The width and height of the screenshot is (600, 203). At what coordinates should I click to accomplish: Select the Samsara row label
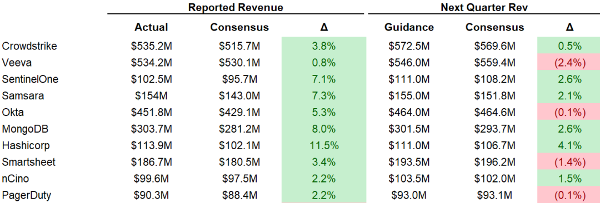23,96
